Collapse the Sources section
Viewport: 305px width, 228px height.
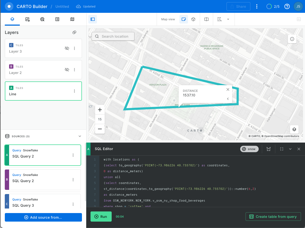[80, 136]
